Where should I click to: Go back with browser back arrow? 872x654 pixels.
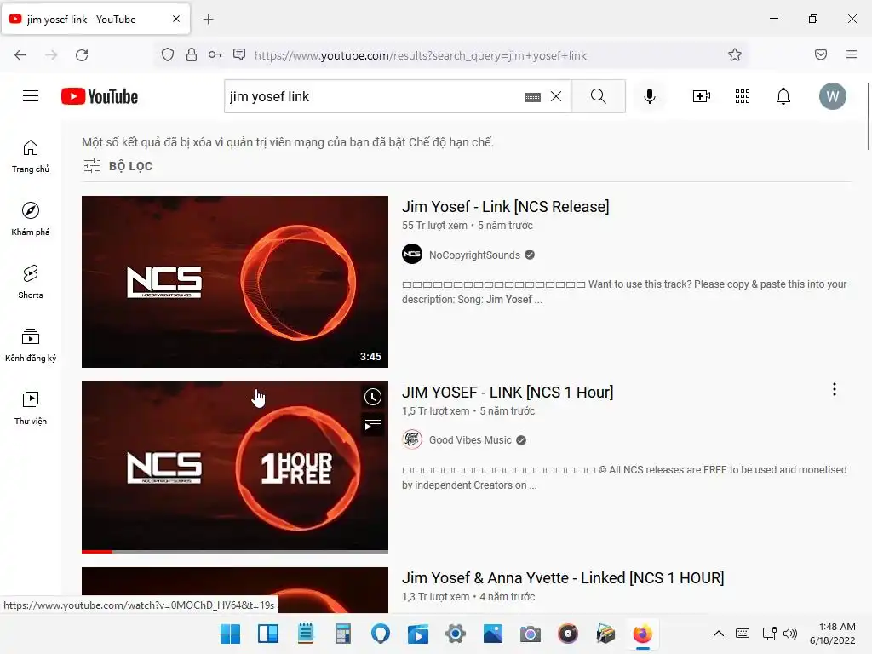[20, 55]
